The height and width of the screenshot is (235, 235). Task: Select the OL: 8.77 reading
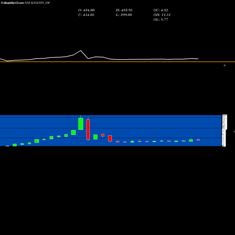(x=161, y=19)
